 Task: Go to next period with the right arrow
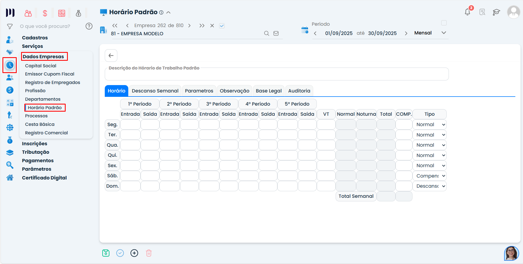406,33
